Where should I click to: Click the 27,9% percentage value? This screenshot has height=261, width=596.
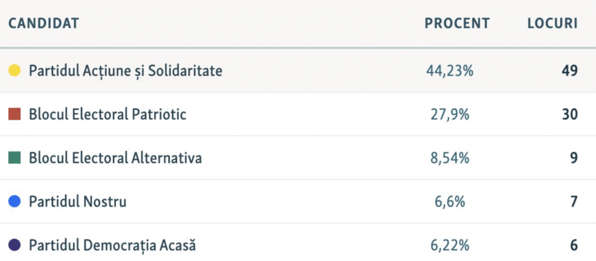click(x=449, y=114)
